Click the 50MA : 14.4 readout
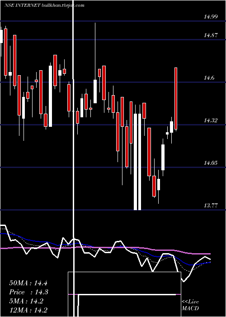 28,283
